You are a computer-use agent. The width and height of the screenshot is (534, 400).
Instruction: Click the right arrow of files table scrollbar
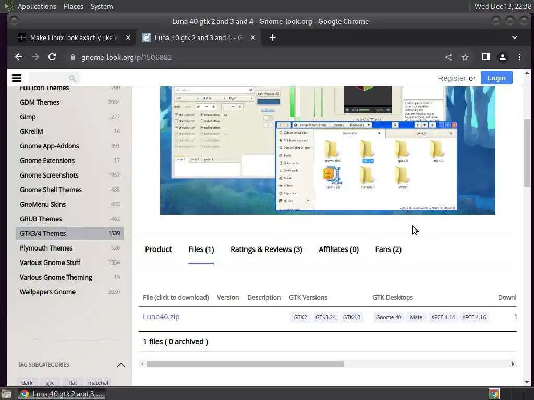tap(513, 364)
